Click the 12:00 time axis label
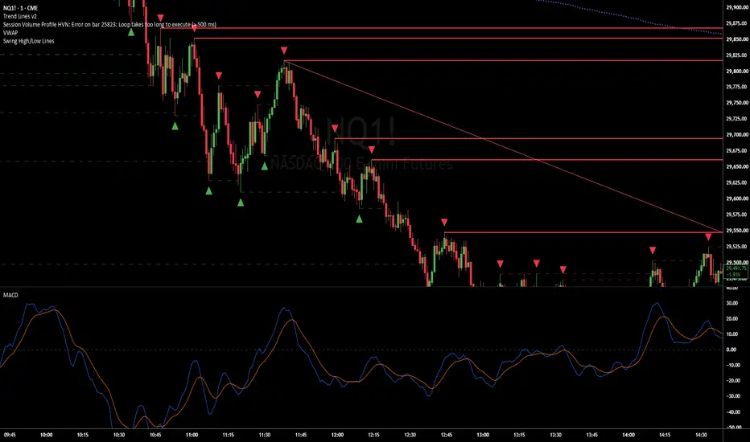Image resolution: width=750 pixels, height=442 pixels. pos(337,436)
